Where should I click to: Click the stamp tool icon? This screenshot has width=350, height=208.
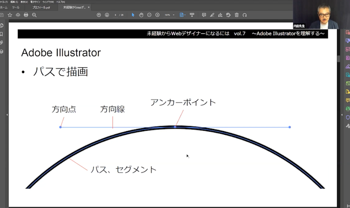coord(229,15)
